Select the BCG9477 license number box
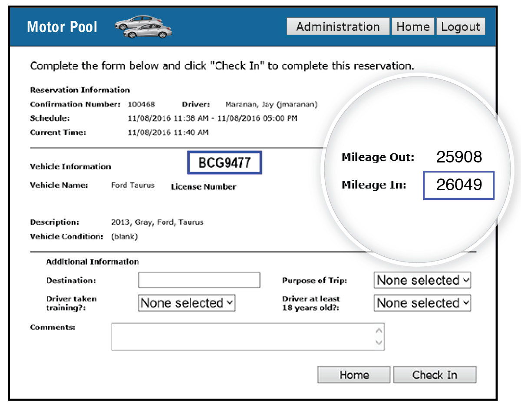521x404 pixels. click(224, 163)
